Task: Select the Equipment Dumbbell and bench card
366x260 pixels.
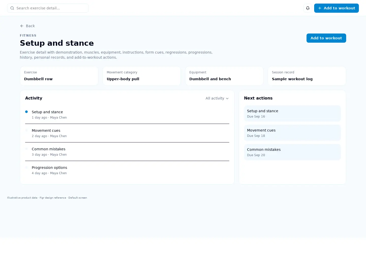Action: click(224, 76)
